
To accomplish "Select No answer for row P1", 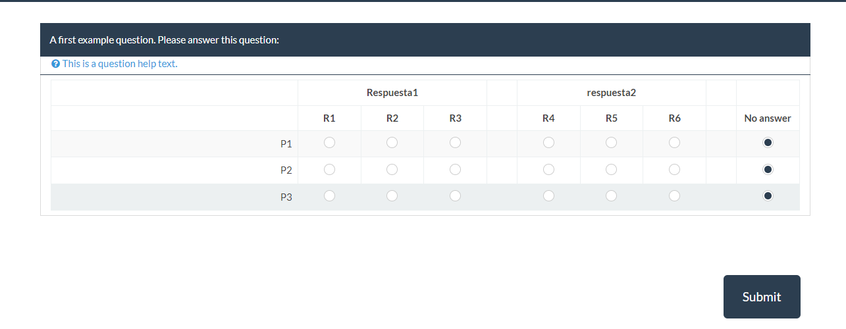I will 768,142.
